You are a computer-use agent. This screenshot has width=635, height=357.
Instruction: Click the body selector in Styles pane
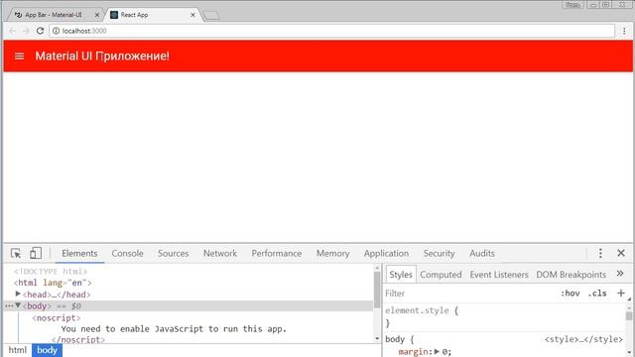[x=395, y=339]
